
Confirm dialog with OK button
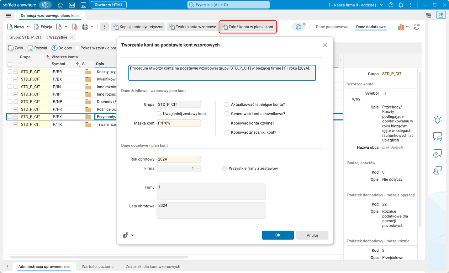click(x=278, y=235)
